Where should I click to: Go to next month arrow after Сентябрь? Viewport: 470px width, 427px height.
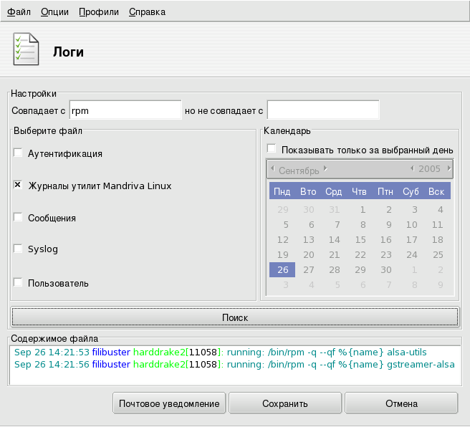click(325, 169)
